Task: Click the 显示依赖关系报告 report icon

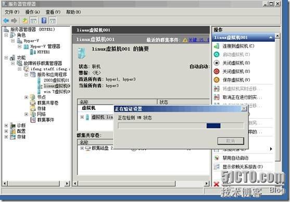Action: (217, 167)
